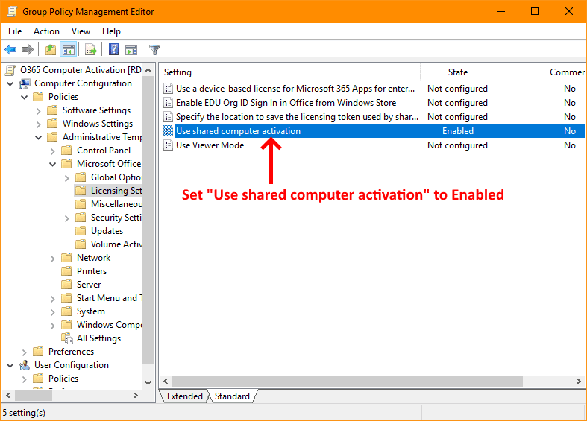Click the Filter funnel toolbar icon
The height and width of the screenshot is (421, 587).
pos(154,49)
